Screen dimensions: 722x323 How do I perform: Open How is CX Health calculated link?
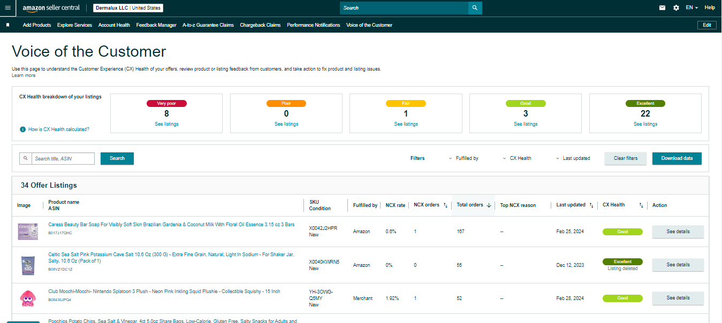click(x=59, y=129)
